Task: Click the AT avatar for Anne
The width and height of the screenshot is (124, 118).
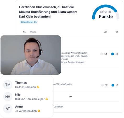Action: coord(8,109)
